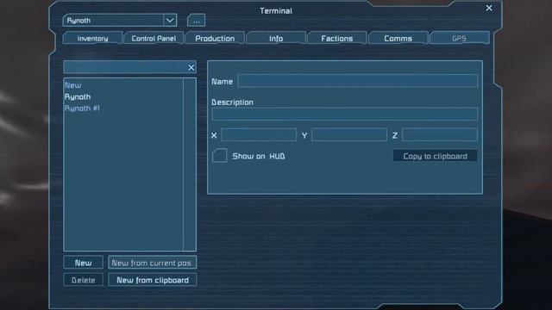The width and height of the screenshot is (552, 310).
Task: Create GPS via New from current pos
Action: (152, 263)
